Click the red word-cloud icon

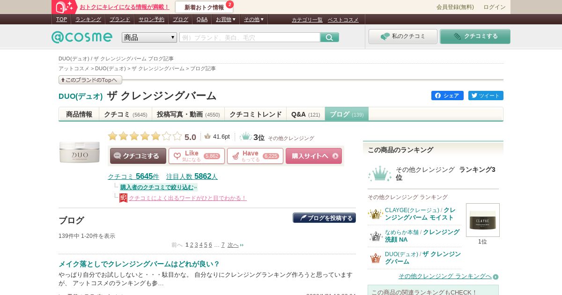click(x=123, y=198)
